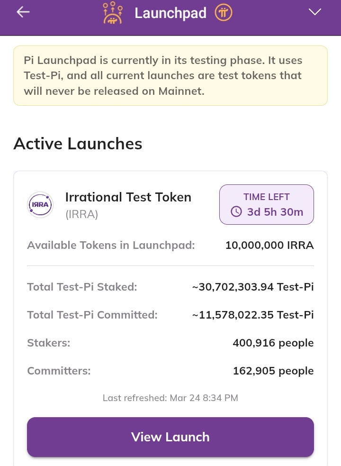Tap the Pi coin icon
Screen dimensions: 341x466
[x=224, y=13]
